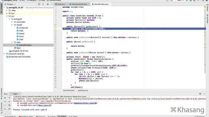The width and height of the screenshot is (209, 117).
Task: Open GameController.java:30 stack trace link
Action: coord(85,103)
